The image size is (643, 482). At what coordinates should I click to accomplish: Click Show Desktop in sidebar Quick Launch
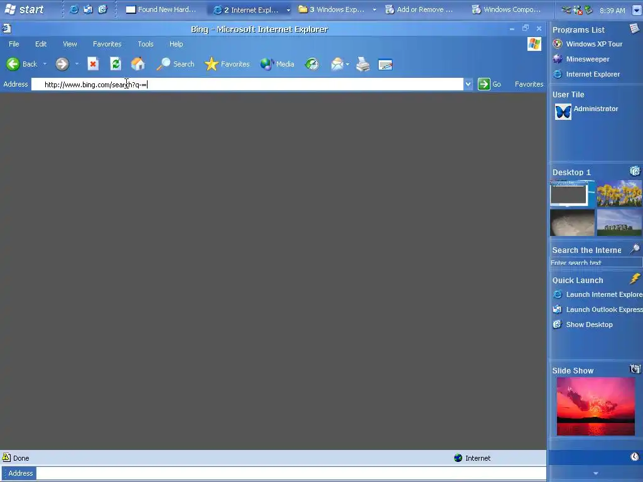(583, 324)
